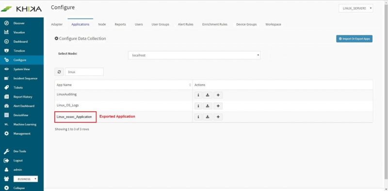Open the Alert Rules tab
Viewport: 388px width, 191px height.
(186, 25)
